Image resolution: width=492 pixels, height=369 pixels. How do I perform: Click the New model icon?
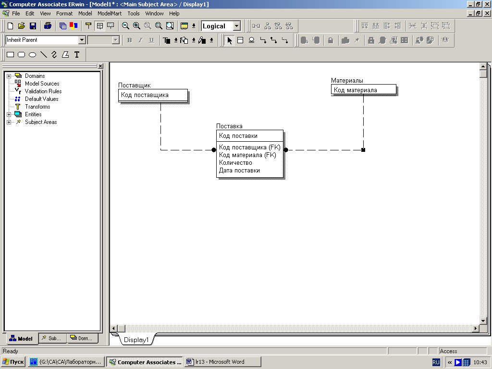(11, 26)
